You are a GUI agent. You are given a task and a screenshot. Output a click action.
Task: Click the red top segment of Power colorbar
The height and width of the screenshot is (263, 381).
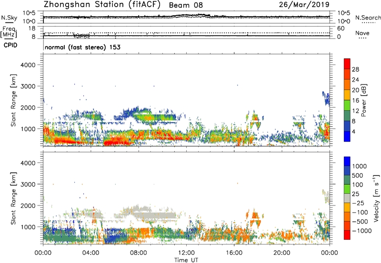pos(347,64)
